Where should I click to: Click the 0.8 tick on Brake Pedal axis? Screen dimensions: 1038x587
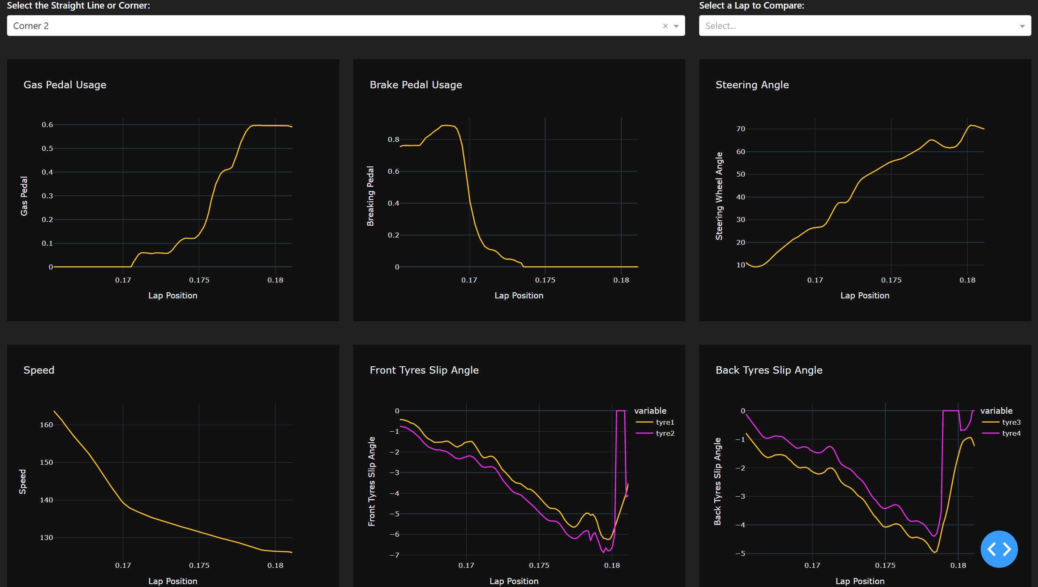(393, 139)
